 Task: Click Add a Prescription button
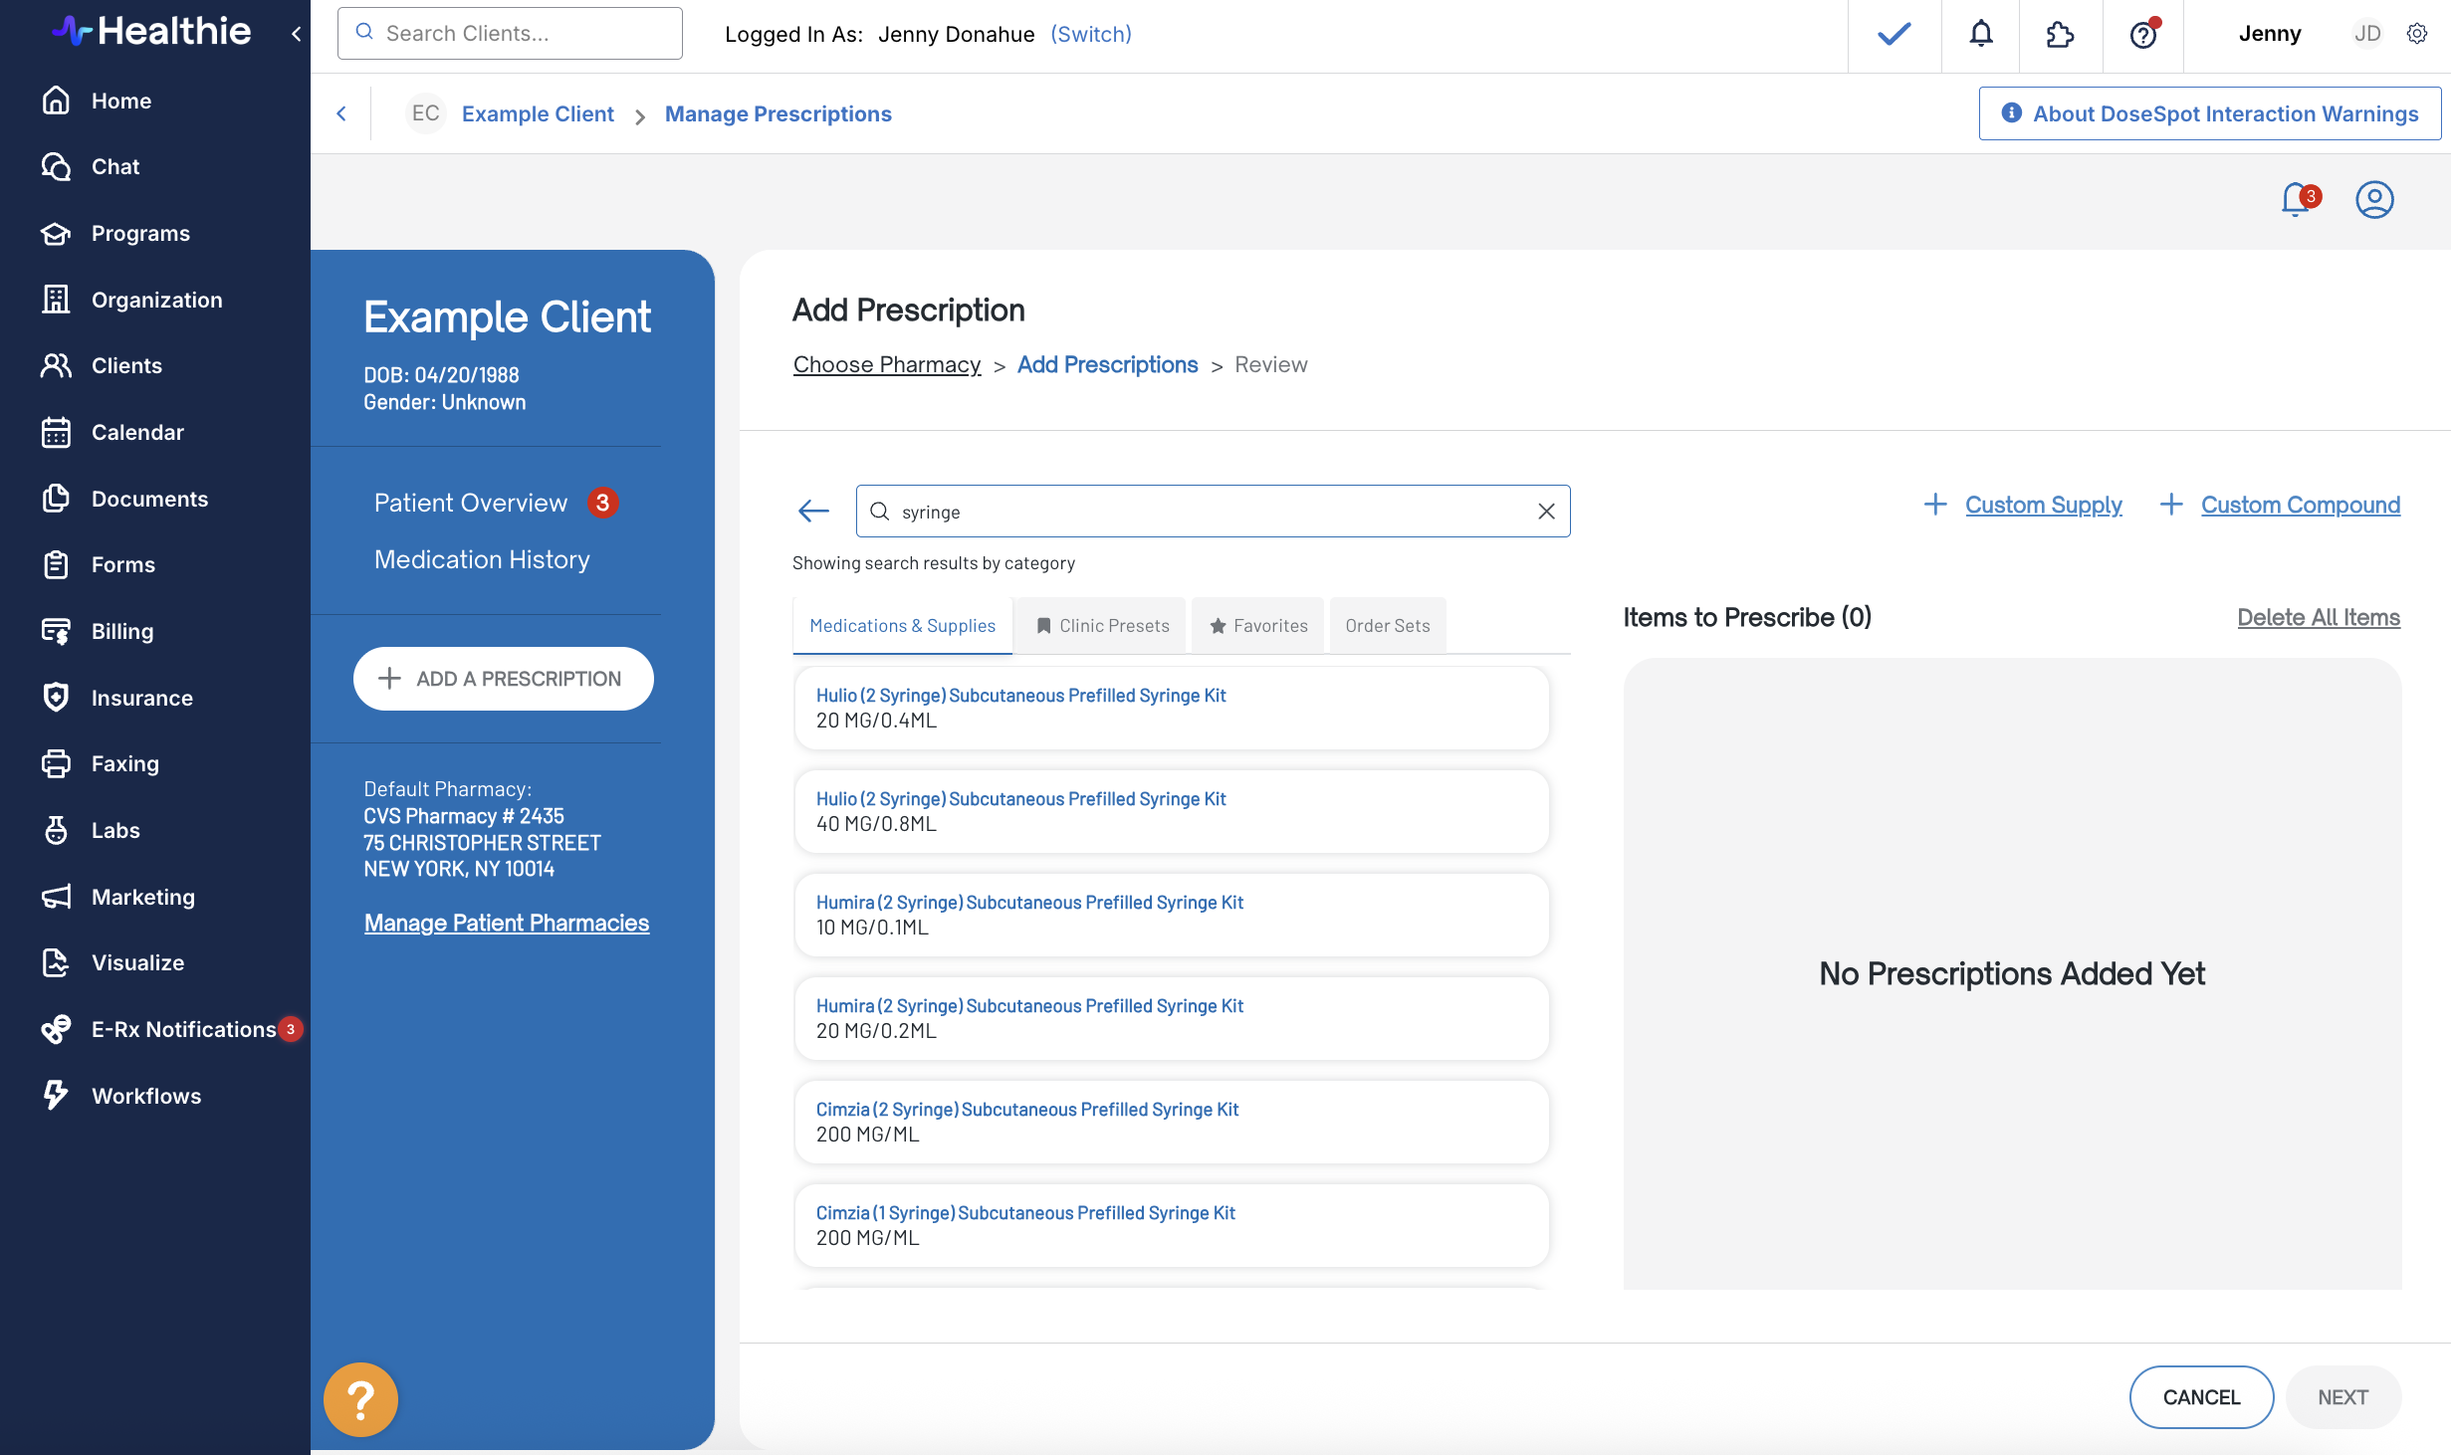(503, 679)
